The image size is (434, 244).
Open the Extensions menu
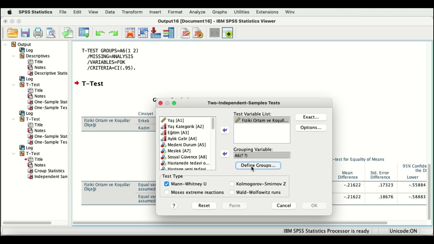(267, 12)
